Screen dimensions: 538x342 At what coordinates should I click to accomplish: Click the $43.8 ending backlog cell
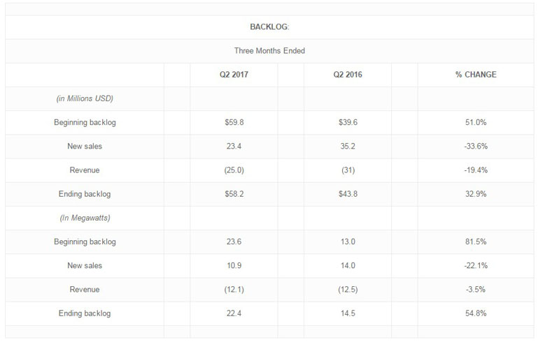(x=348, y=194)
